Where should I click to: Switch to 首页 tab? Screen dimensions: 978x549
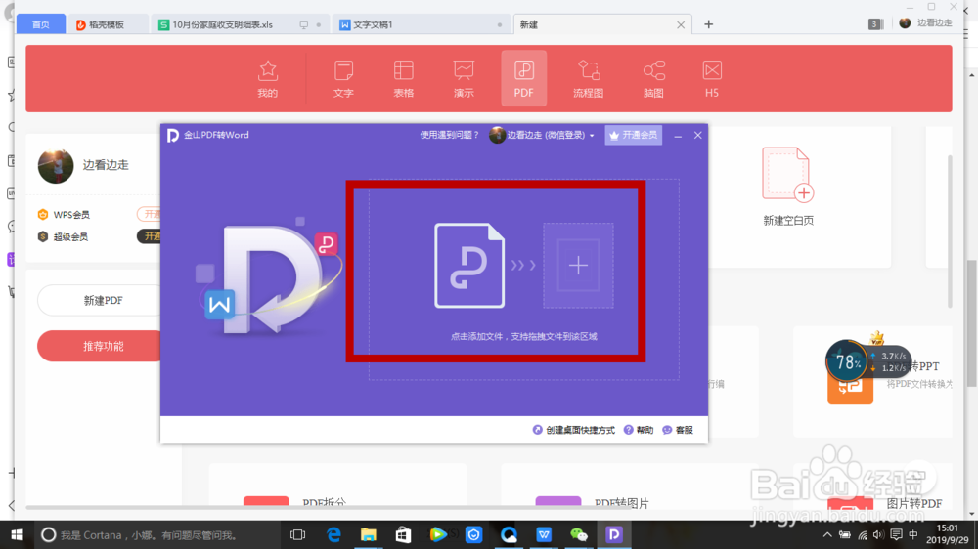click(40, 24)
